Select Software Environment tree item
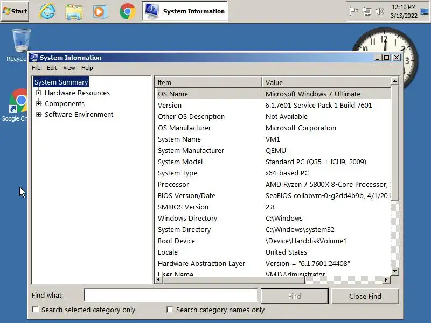Image resolution: width=431 pixels, height=323 pixels. pyautogui.click(x=79, y=114)
